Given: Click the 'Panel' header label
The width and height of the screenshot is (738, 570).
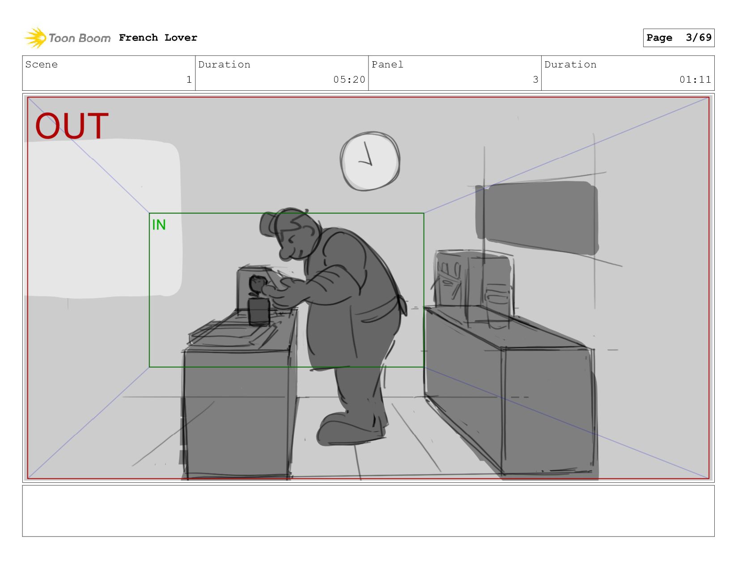Looking at the screenshot, I should pos(387,64).
